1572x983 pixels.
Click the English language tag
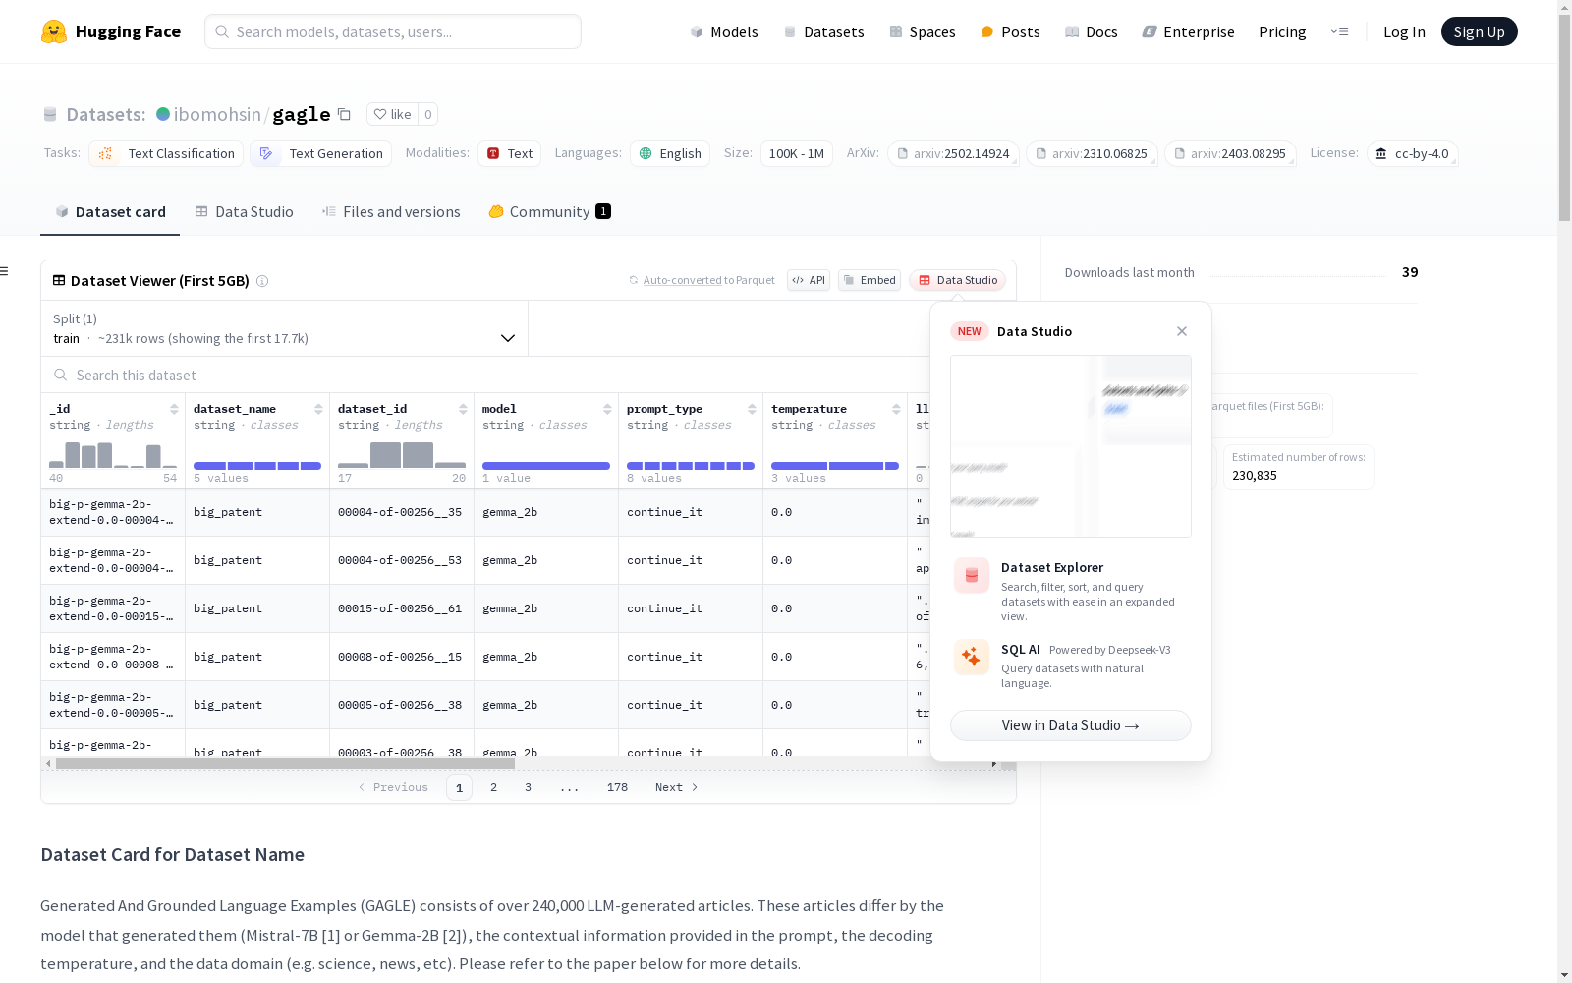pyautogui.click(x=670, y=153)
